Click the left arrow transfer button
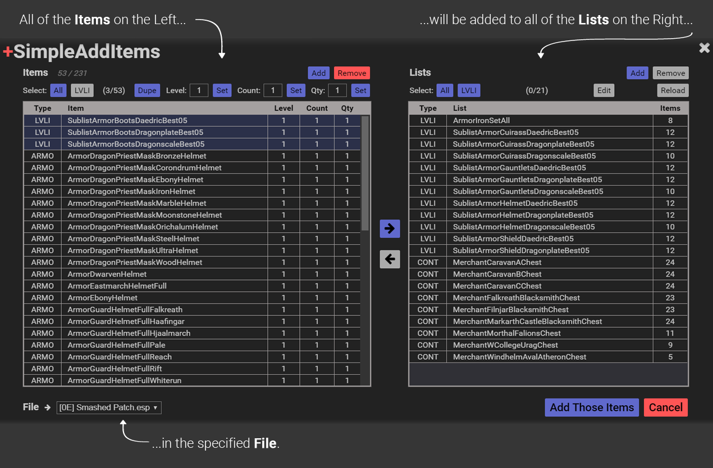The image size is (713, 468). 390,259
